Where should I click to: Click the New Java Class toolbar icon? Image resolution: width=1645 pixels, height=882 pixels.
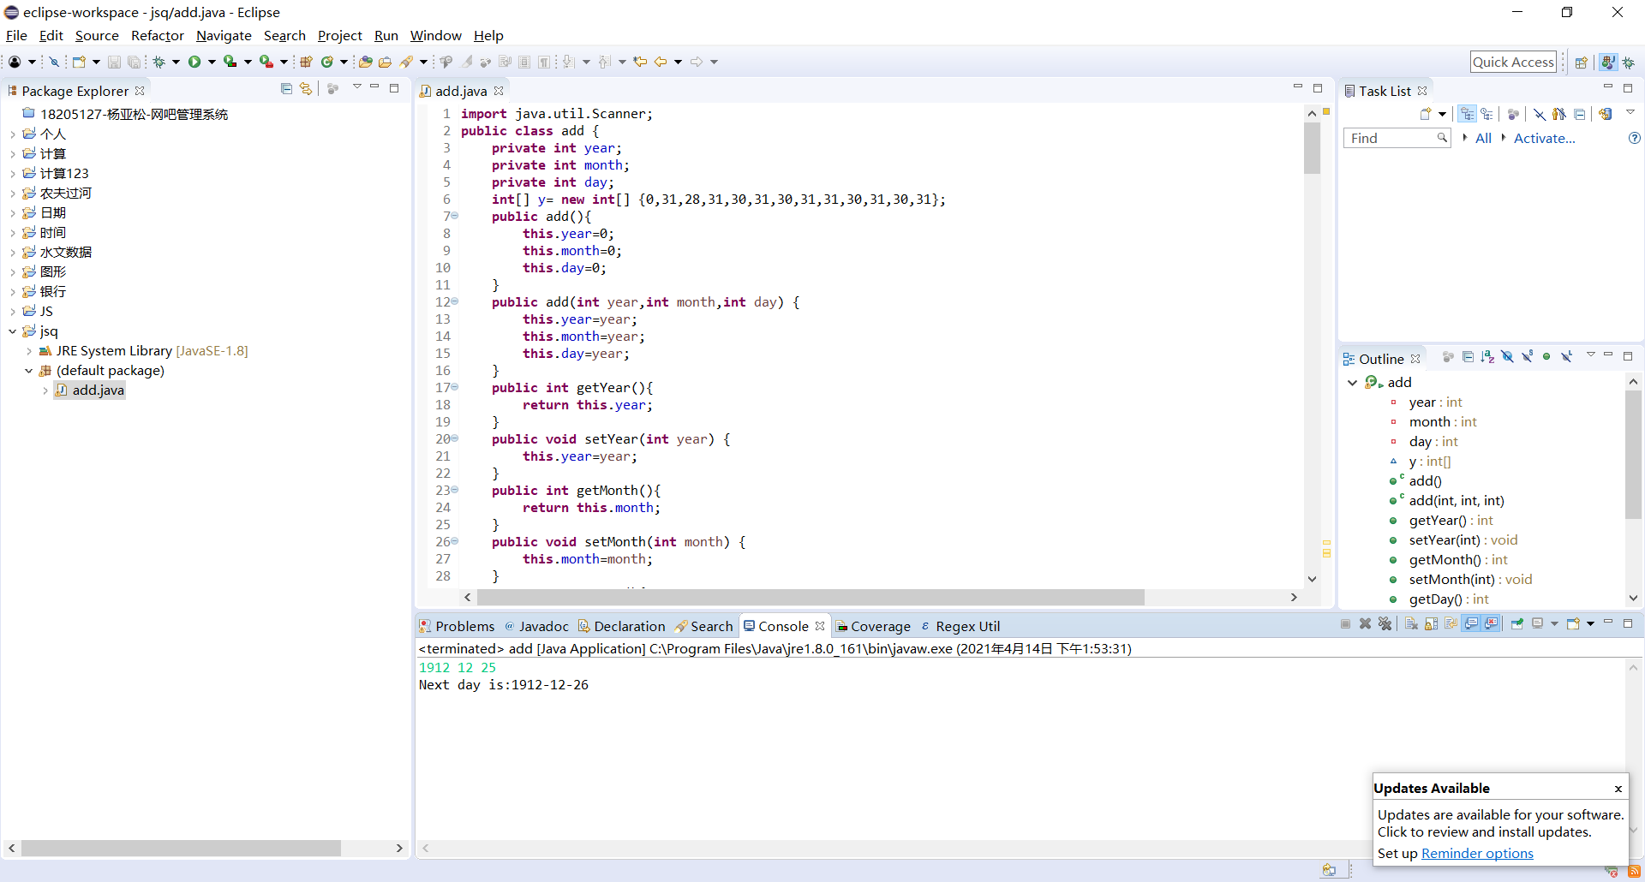[326, 62]
